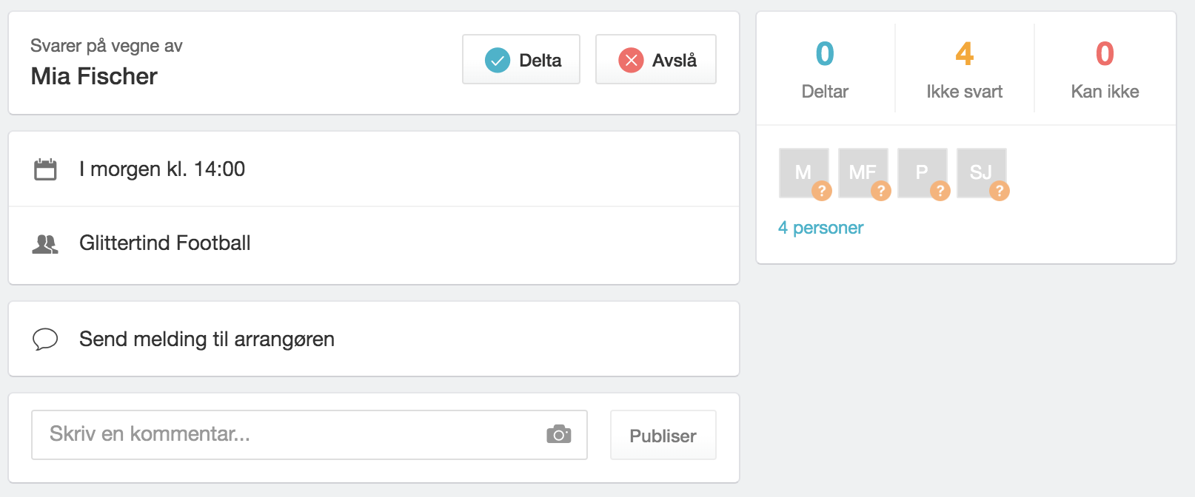
Task: Click the 4 personer link
Action: tap(820, 228)
